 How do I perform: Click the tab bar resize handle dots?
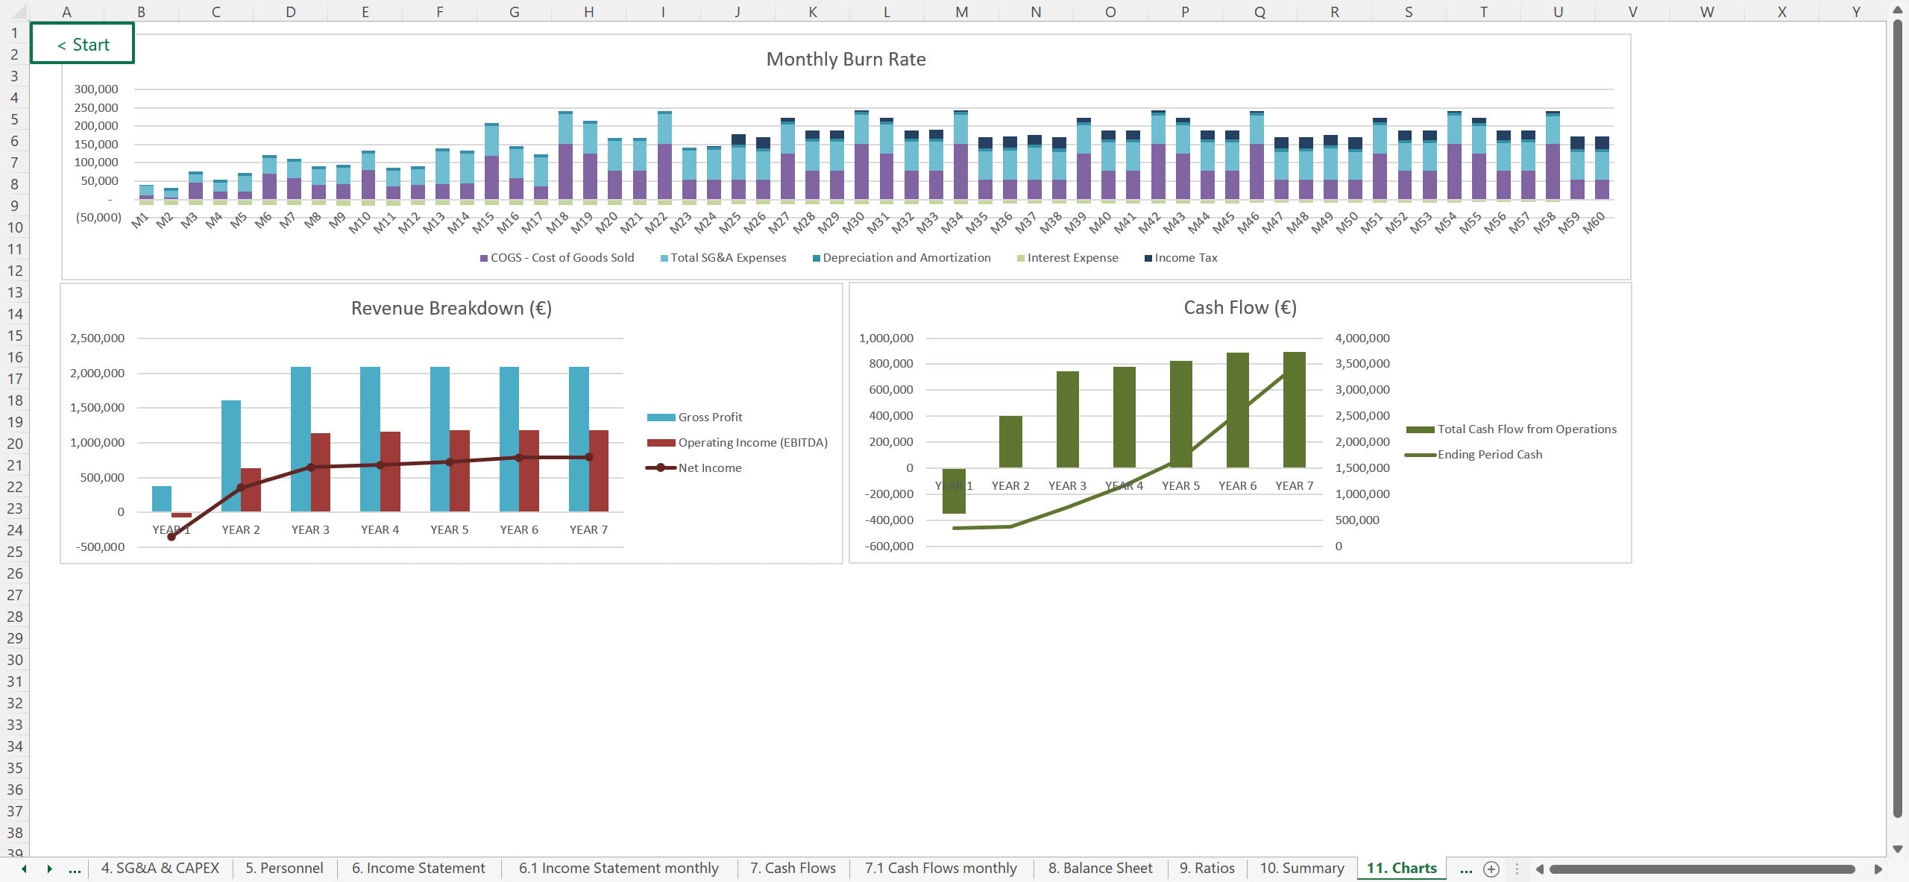(1517, 869)
